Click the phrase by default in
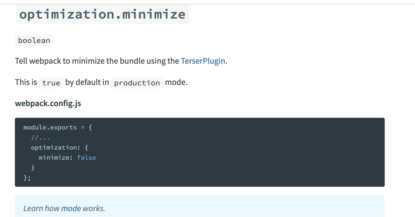The width and height of the screenshot is (415, 217). coord(87,82)
